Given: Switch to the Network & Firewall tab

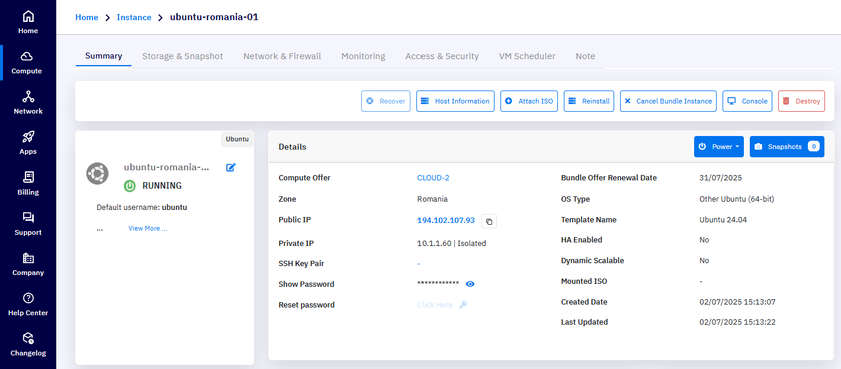Looking at the screenshot, I should (282, 56).
